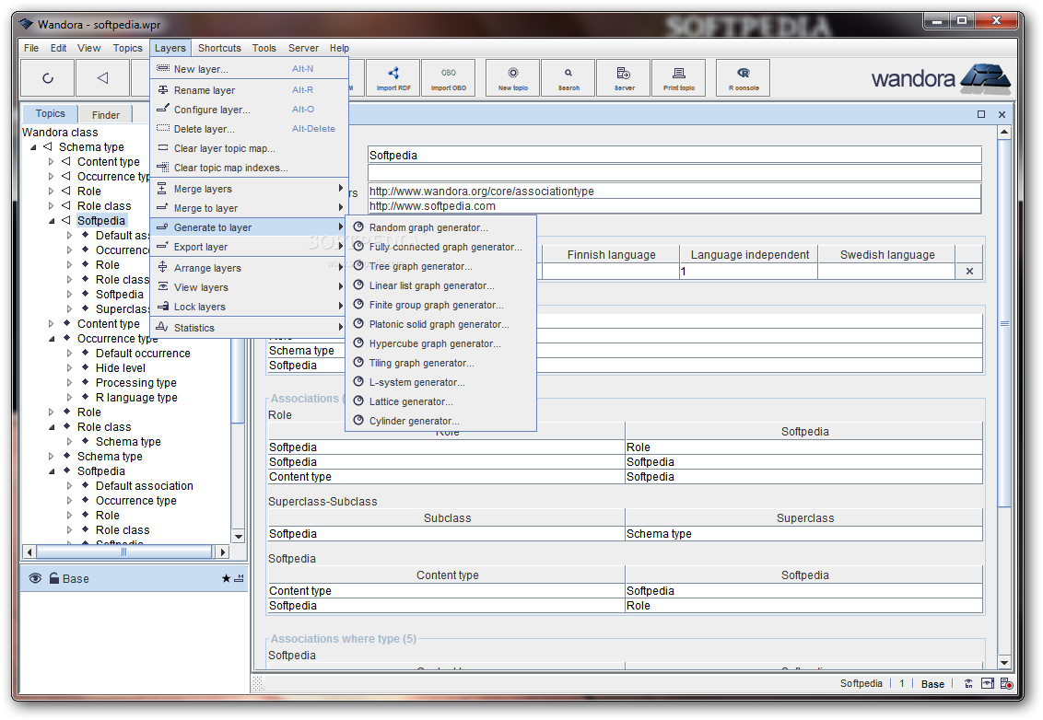Click the Language independent name cell

749,272
